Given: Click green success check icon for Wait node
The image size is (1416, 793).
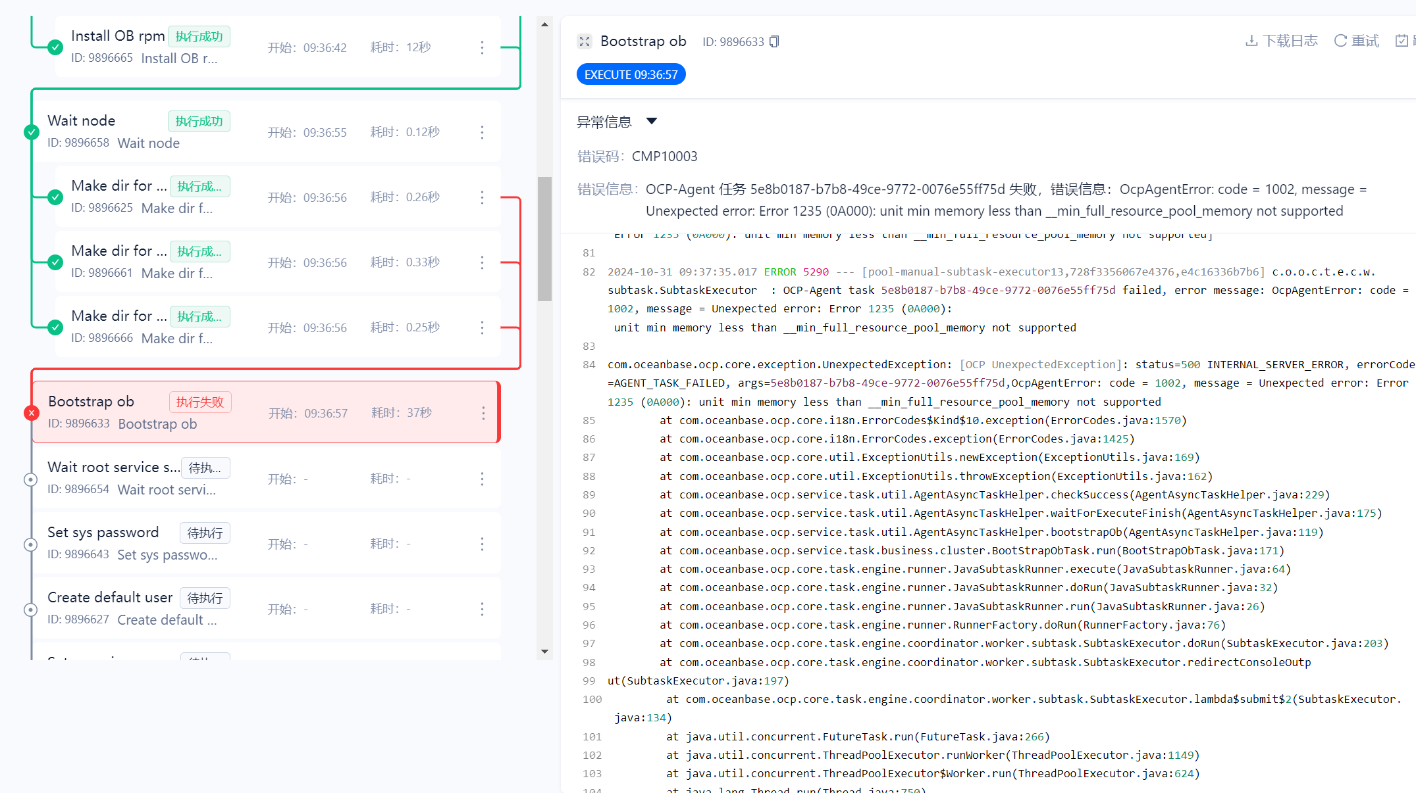Looking at the screenshot, I should 32,132.
